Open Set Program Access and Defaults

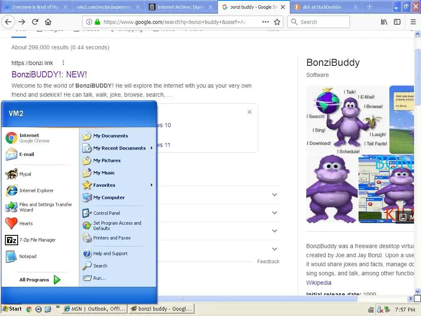(112, 226)
